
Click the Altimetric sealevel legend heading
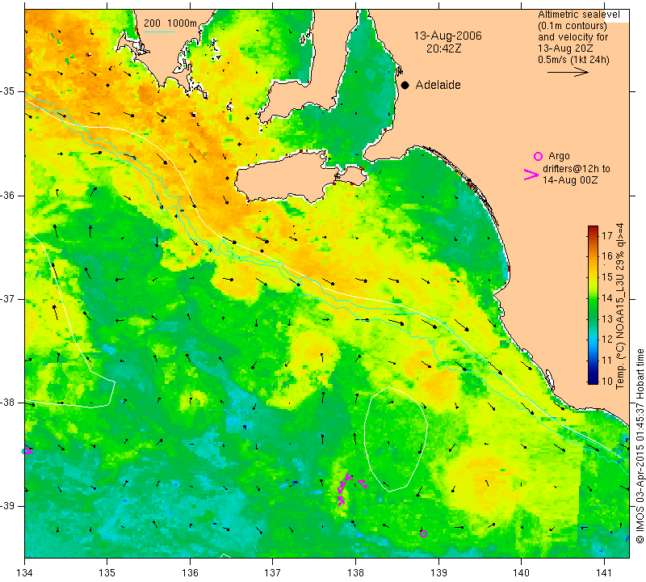point(579,15)
